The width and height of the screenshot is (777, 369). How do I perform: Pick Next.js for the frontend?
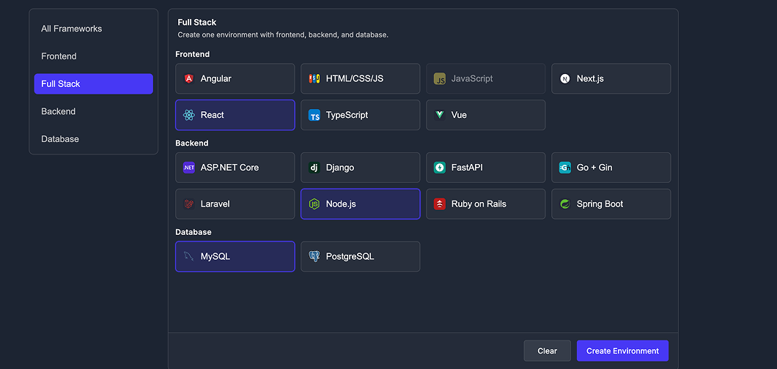click(x=611, y=78)
